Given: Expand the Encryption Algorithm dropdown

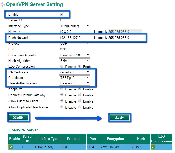Looking at the screenshot, I should pyautogui.click(x=75, y=55).
